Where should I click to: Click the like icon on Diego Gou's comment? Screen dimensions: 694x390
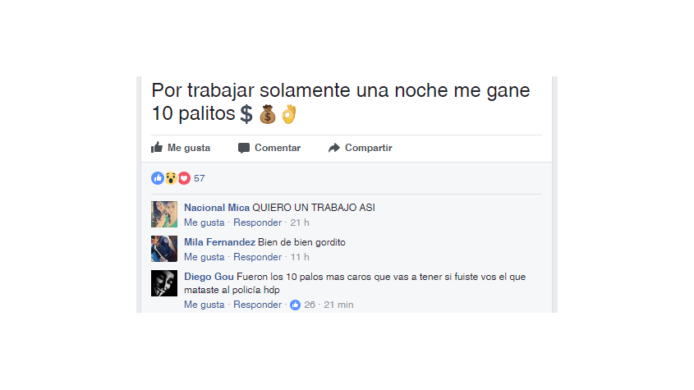coord(295,305)
